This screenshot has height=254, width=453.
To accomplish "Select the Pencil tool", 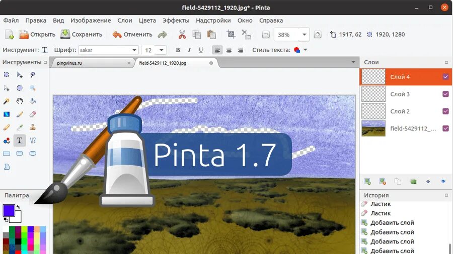I will click(x=7, y=128).
